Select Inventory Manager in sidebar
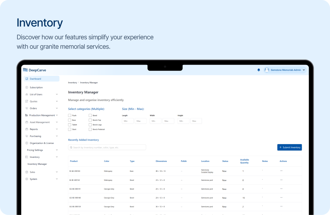 click(37, 164)
